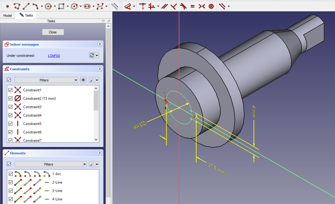Screen dimensions: 335x204
Task: Apply the perpendicular constraint
Action: [x=173, y=6]
